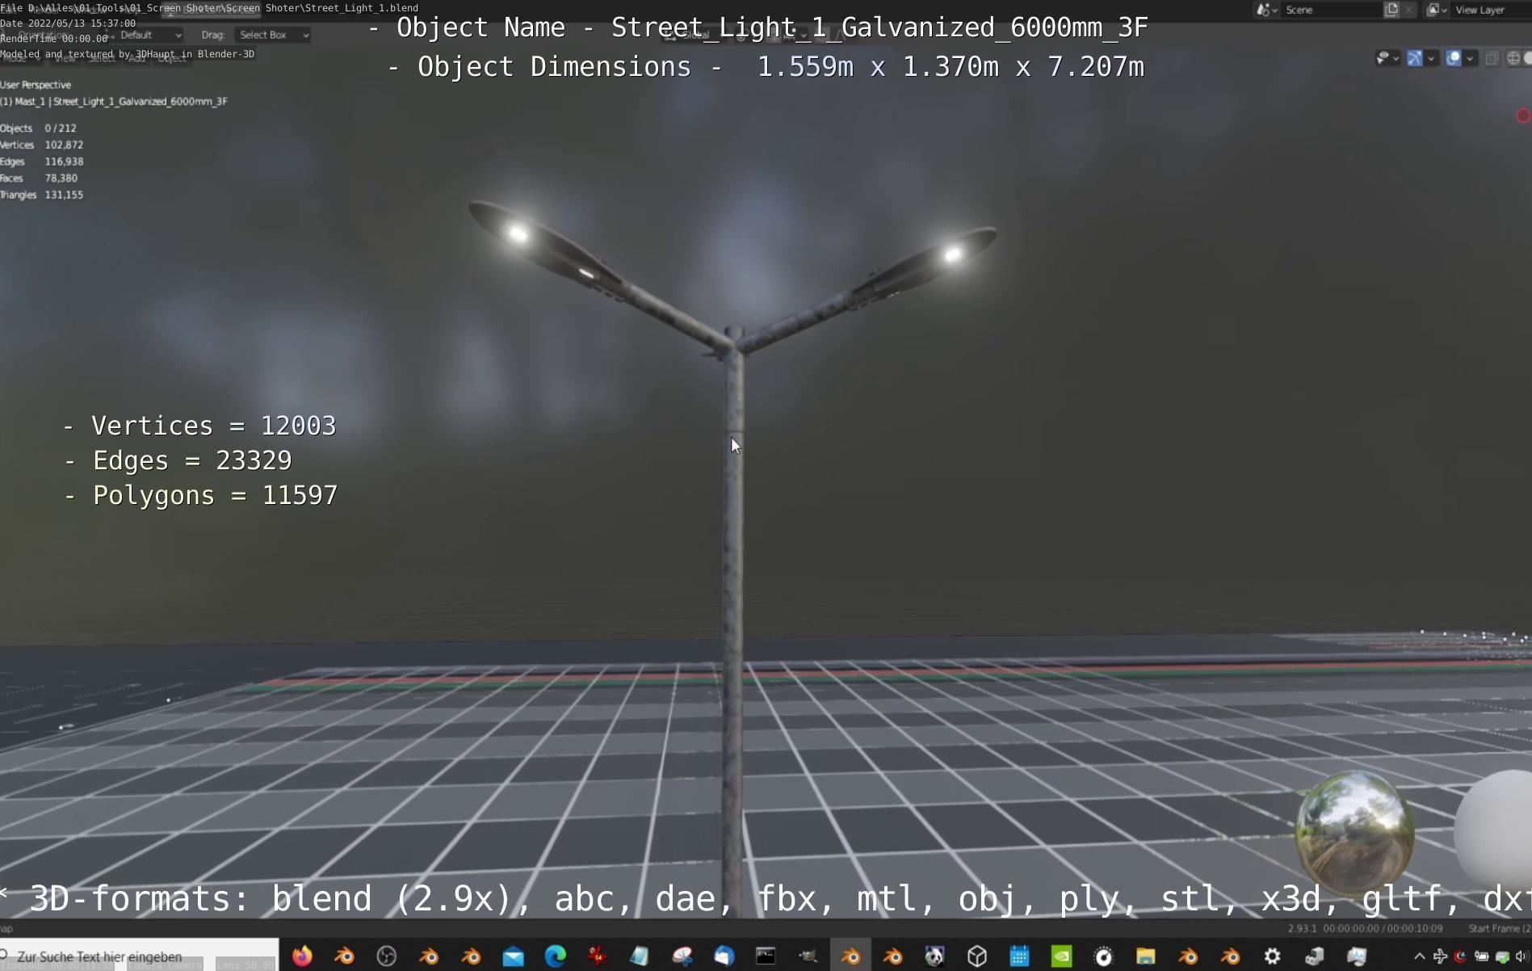Create a new scene with the copy icon
1532x971 pixels.
point(1391,10)
